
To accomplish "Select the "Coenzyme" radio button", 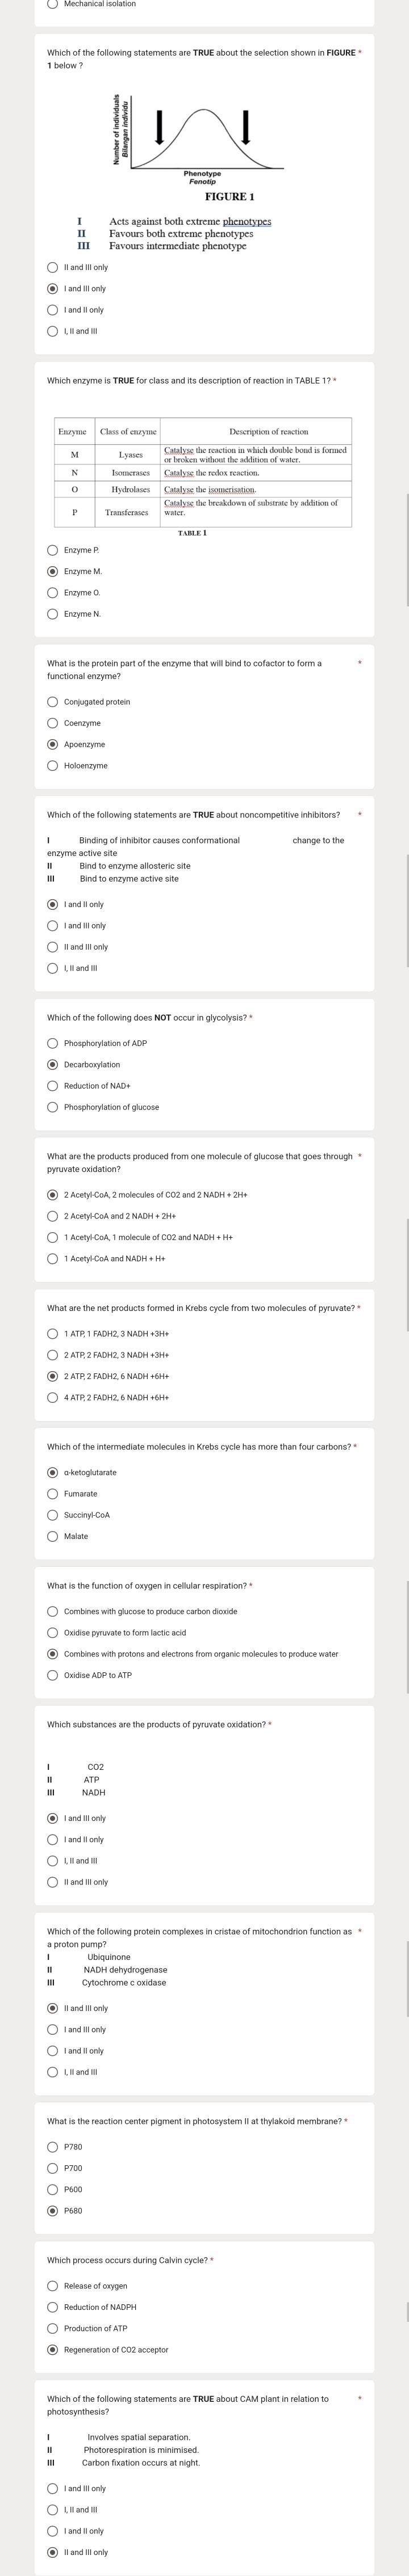I will pyautogui.click(x=53, y=723).
